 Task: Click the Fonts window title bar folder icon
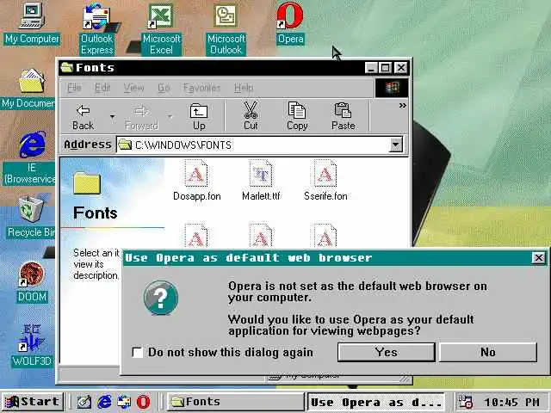pyautogui.click(x=66, y=67)
